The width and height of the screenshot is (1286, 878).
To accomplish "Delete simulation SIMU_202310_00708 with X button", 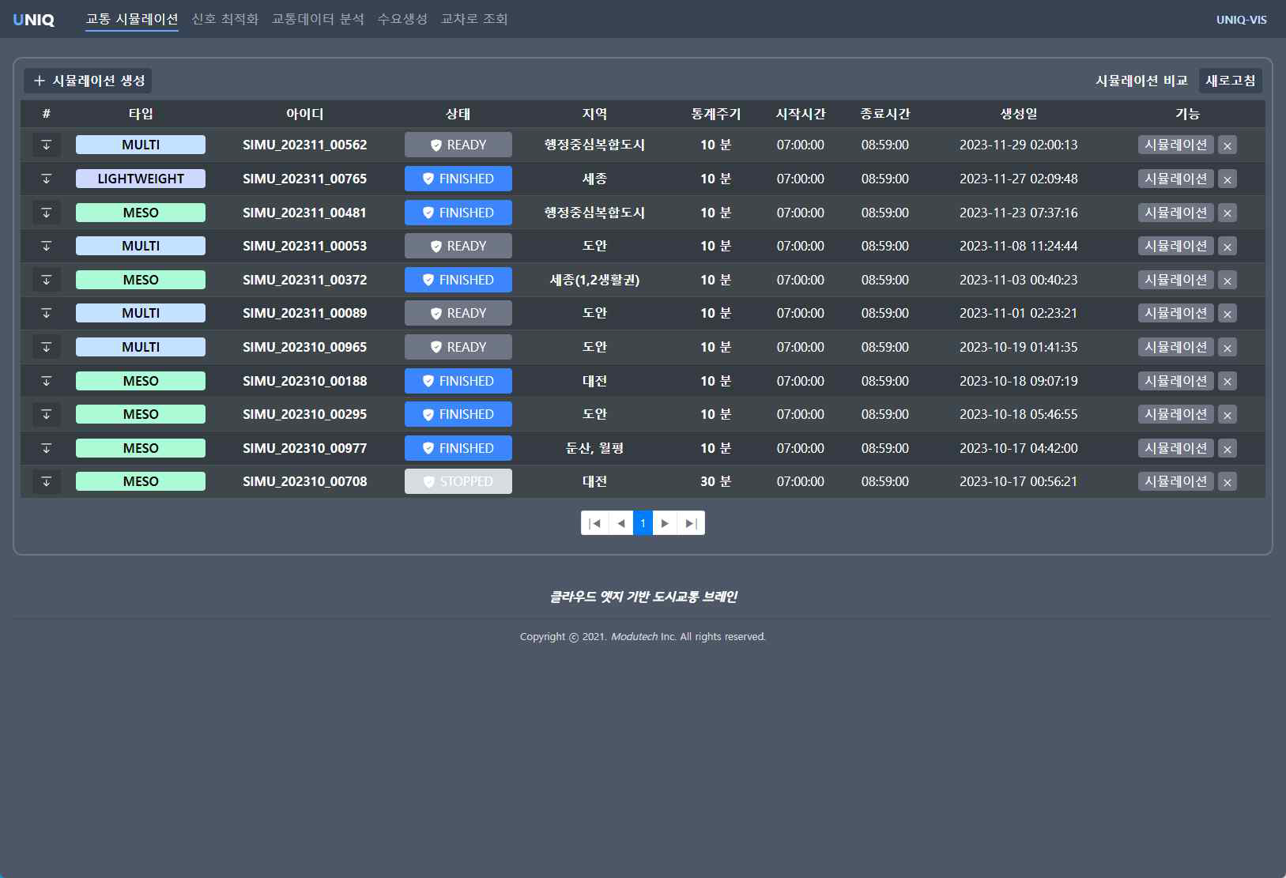I will coord(1228,482).
